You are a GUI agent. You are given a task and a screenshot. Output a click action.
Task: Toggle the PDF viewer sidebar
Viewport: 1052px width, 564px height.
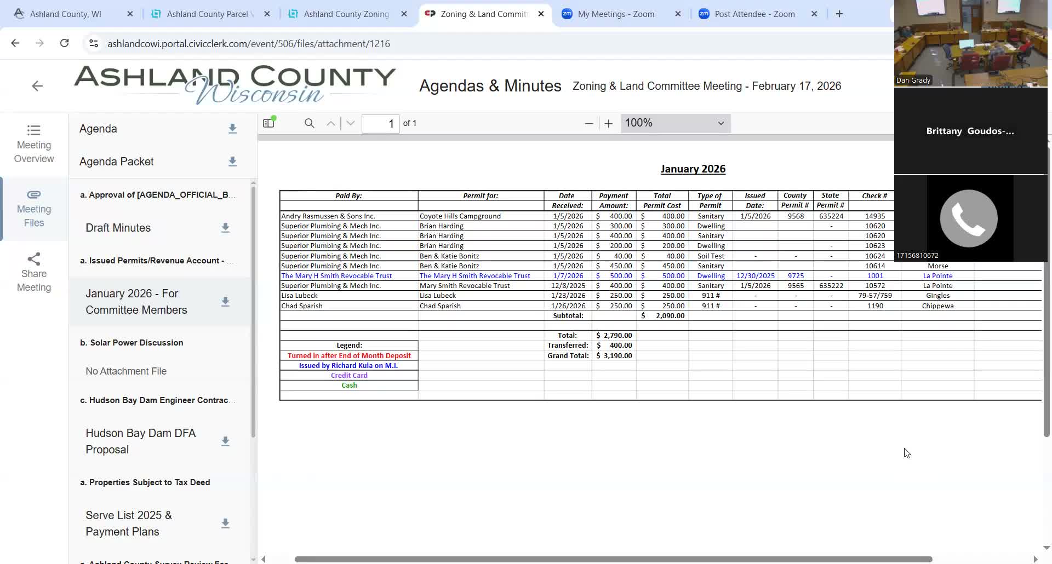pos(268,123)
